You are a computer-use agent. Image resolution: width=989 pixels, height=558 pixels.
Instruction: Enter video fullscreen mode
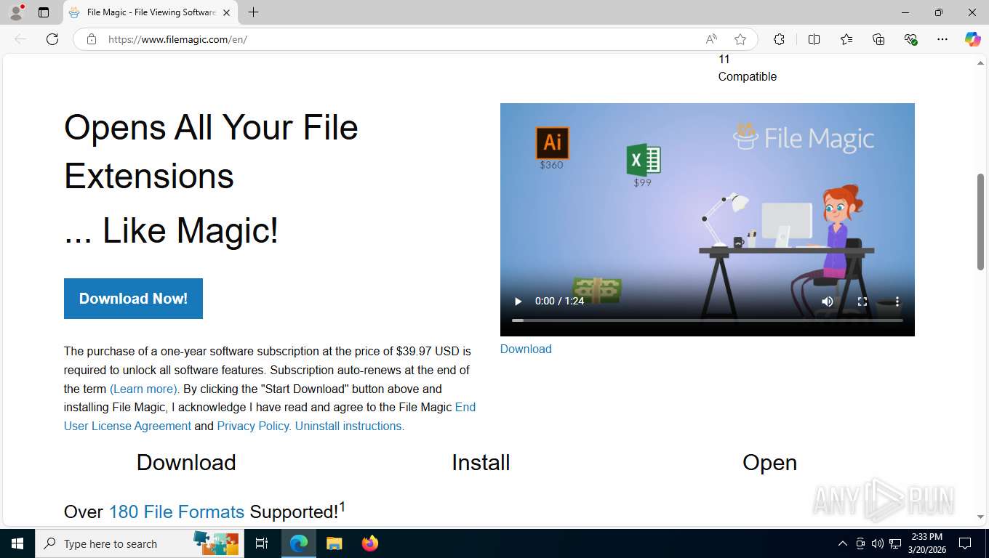click(x=862, y=301)
